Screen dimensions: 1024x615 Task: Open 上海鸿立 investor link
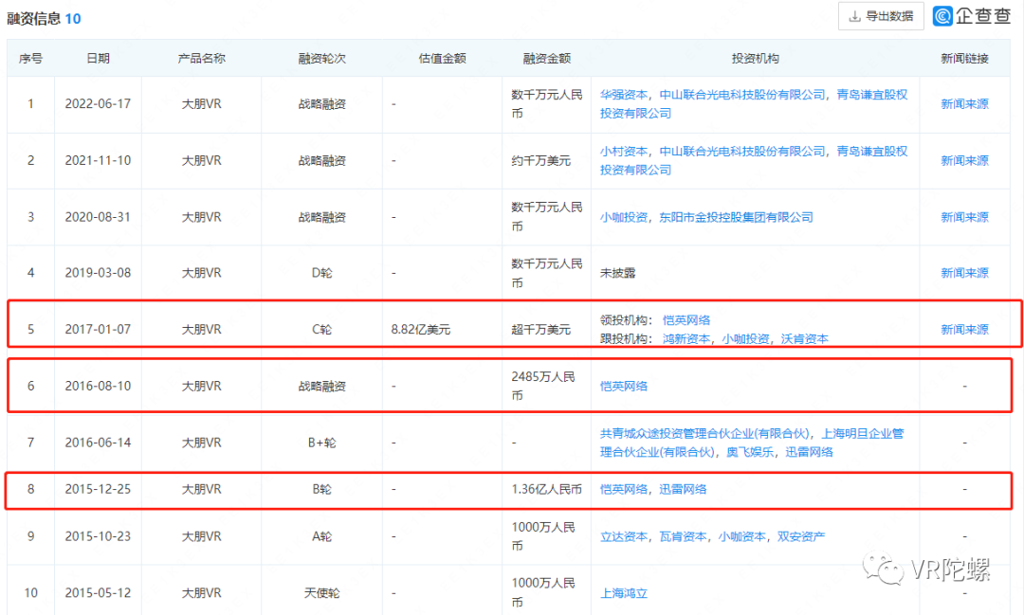pyautogui.click(x=624, y=593)
